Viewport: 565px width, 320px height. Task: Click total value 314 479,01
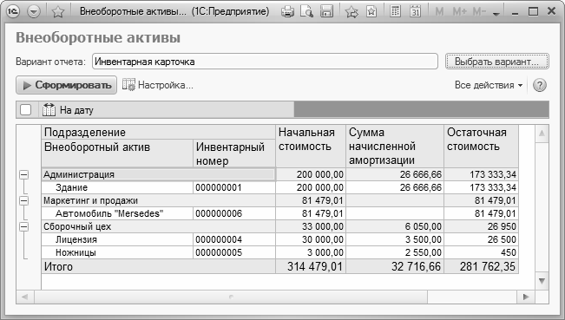[x=311, y=266]
